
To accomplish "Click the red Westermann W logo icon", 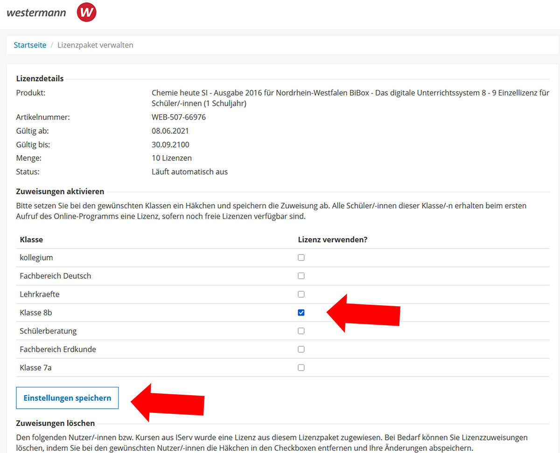I will click(86, 13).
